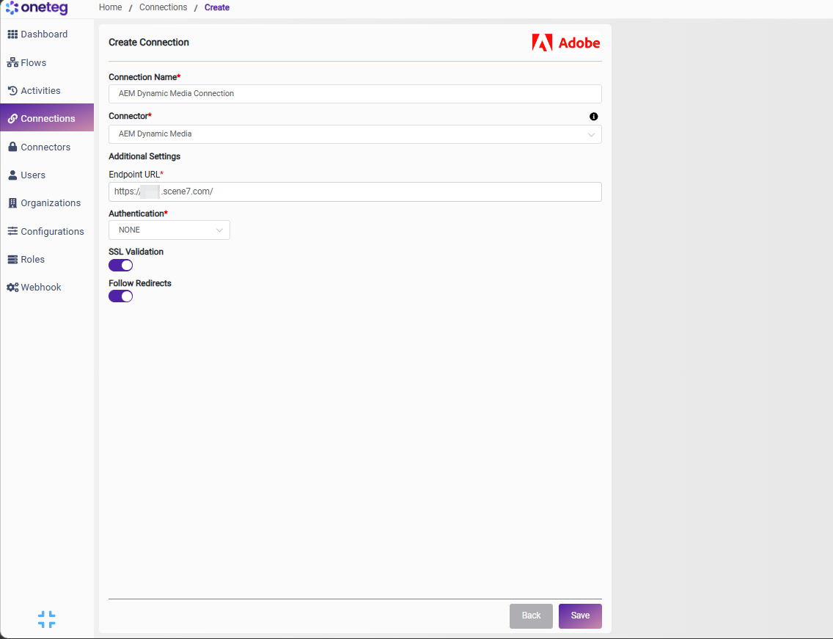
Task: Click the Connections breadcrumb link
Action: (163, 7)
